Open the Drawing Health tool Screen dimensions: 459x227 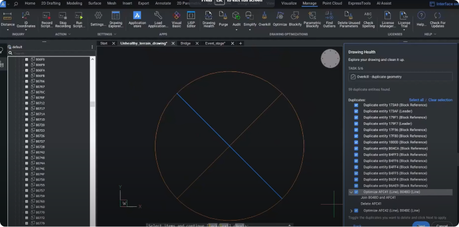point(209,16)
